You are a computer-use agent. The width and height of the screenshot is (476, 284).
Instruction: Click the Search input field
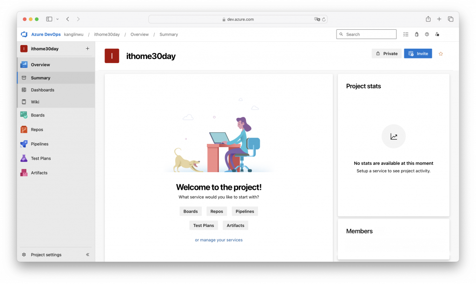click(x=366, y=34)
